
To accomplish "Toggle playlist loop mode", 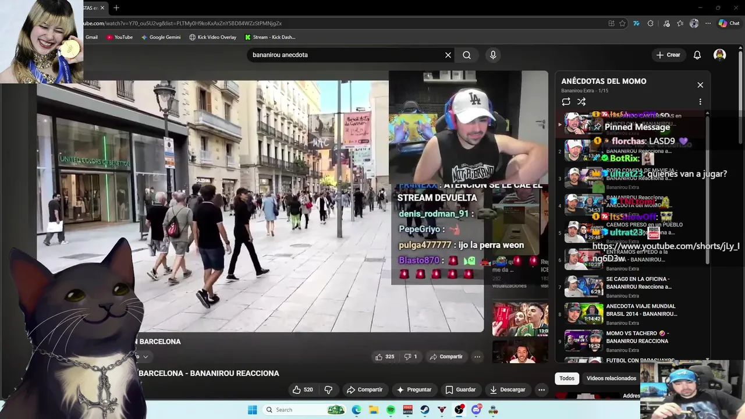I will (x=566, y=101).
